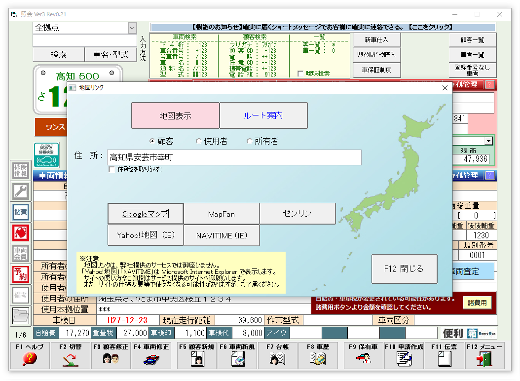Image resolution: width=520 pixels, height=381 pixels.
Task: Click the wrench maintenance sidebar icon
Action: (x=21, y=191)
